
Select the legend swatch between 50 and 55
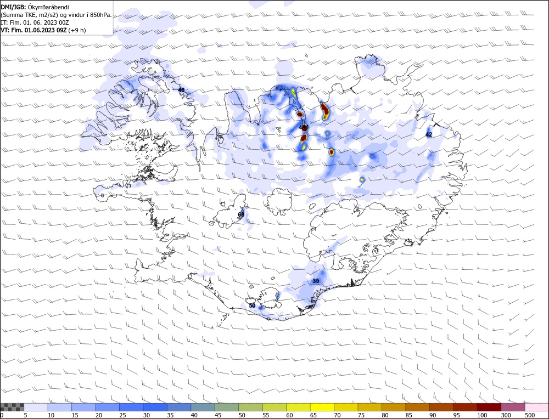[251, 407]
